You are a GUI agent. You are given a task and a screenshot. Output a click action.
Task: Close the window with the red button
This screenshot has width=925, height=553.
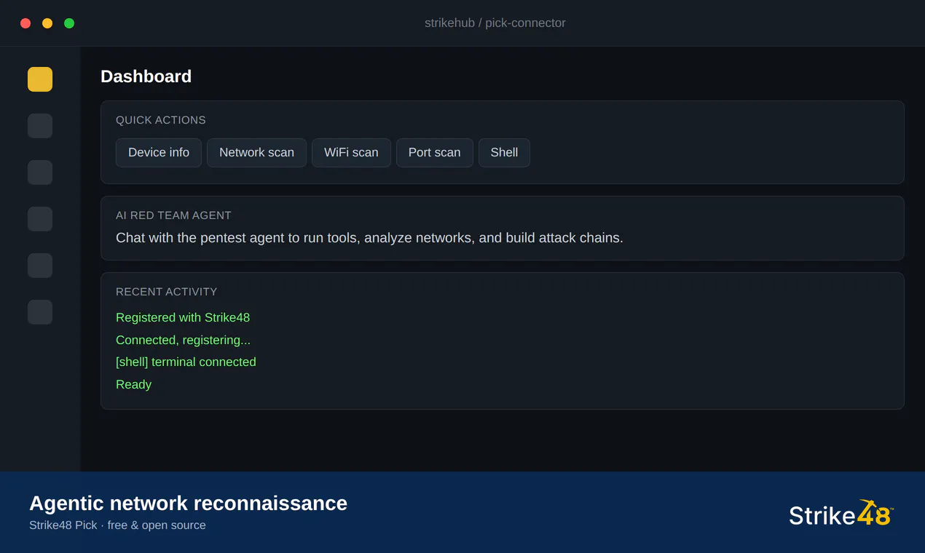tap(25, 23)
